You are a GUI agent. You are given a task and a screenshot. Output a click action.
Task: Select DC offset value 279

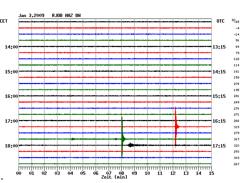pos(237,133)
